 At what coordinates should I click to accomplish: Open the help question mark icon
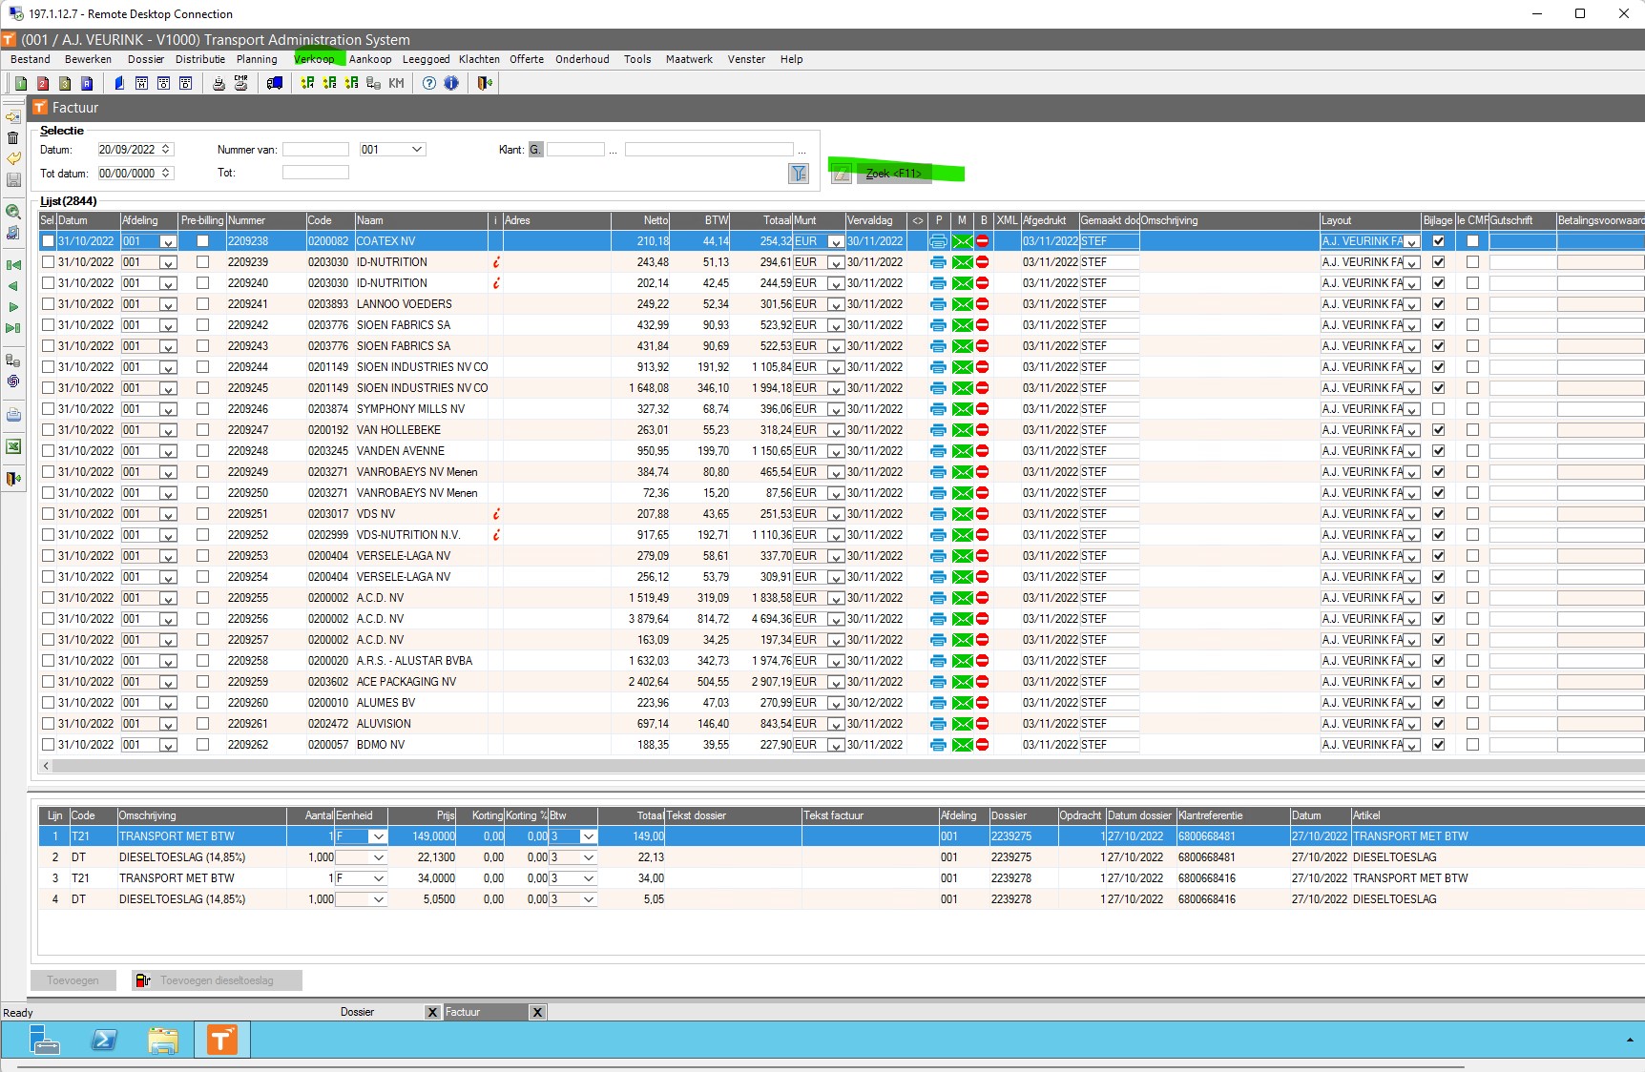pos(429,83)
